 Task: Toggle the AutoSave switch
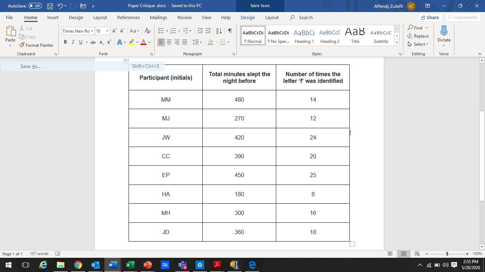(35, 6)
